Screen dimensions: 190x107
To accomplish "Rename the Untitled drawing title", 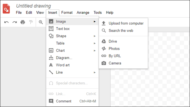I will (33, 6).
